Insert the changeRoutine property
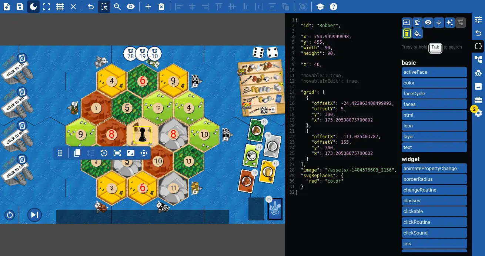This screenshot has height=256, width=485. 434,190
